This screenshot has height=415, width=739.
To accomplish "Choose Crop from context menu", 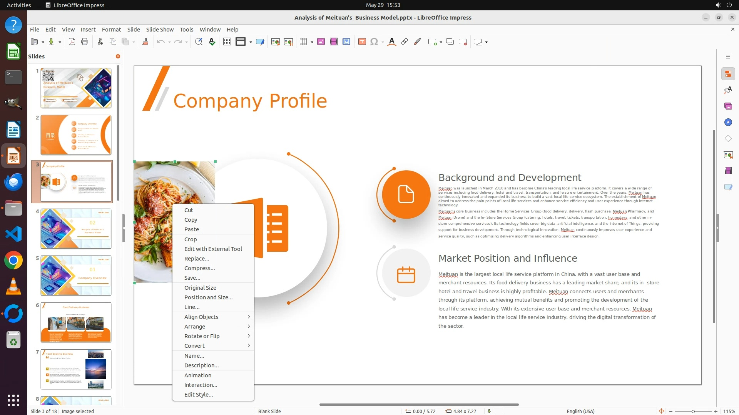I will 191,239.
